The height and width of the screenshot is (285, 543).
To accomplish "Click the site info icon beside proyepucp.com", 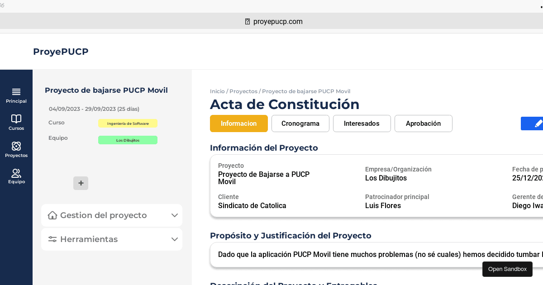I will 248,22.
